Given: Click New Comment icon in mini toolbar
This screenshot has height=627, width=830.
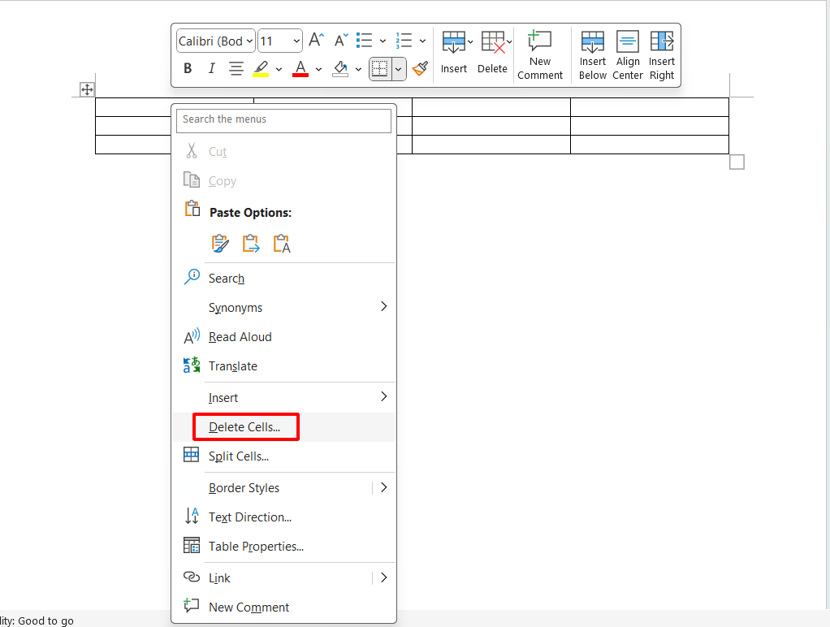Looking at the screenshot, I should coord(540,55).
